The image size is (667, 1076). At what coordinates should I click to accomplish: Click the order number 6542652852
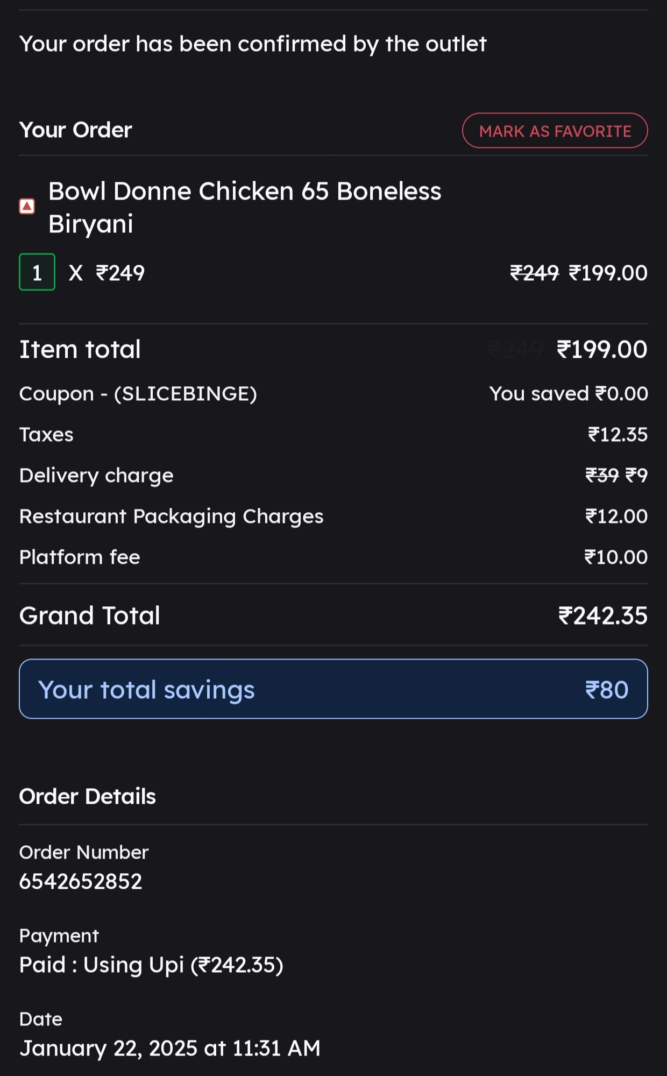81,881
